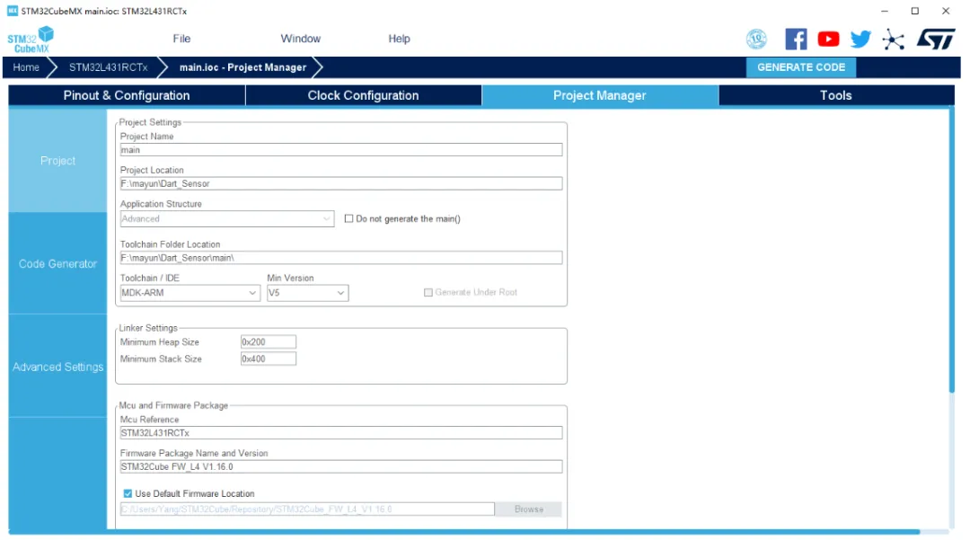Open the Facebook page icon

[796, 39]
